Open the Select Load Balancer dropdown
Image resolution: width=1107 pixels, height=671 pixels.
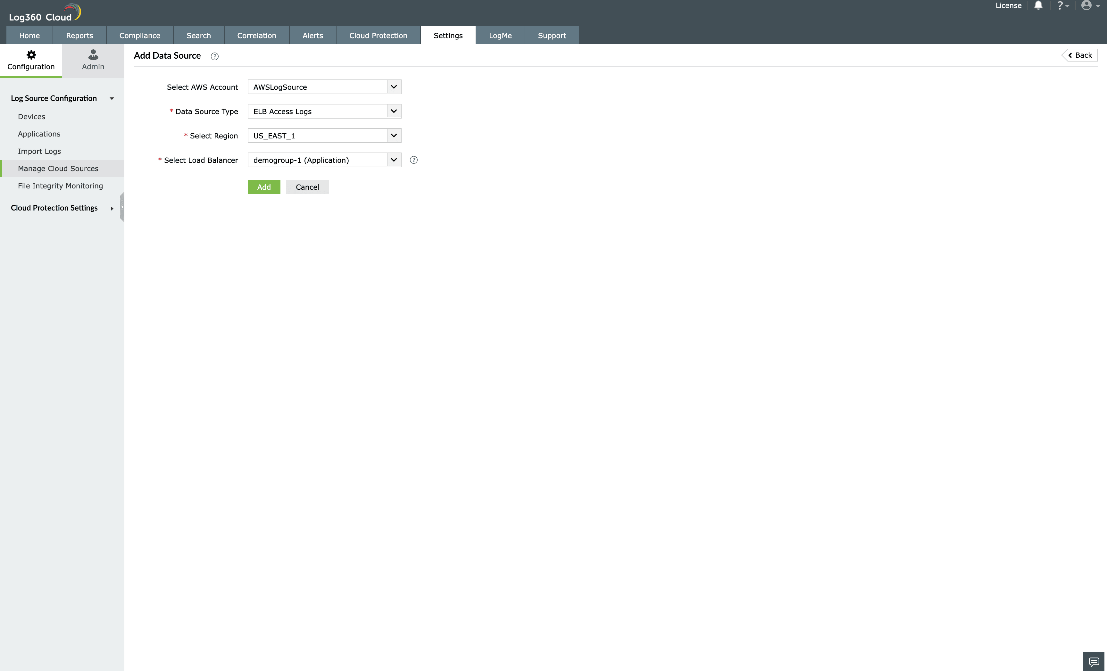tap(394, 160)
